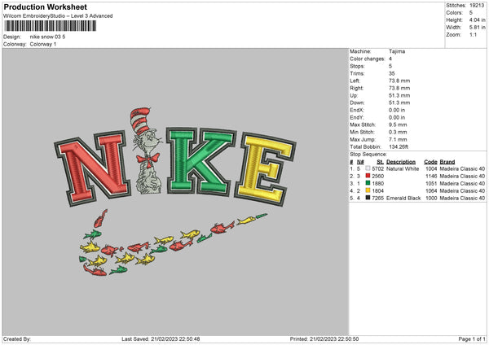This screenshot has width=489, height=345.
Task: Select the yellow 1804 thread swatch
Action: (368, 190)
